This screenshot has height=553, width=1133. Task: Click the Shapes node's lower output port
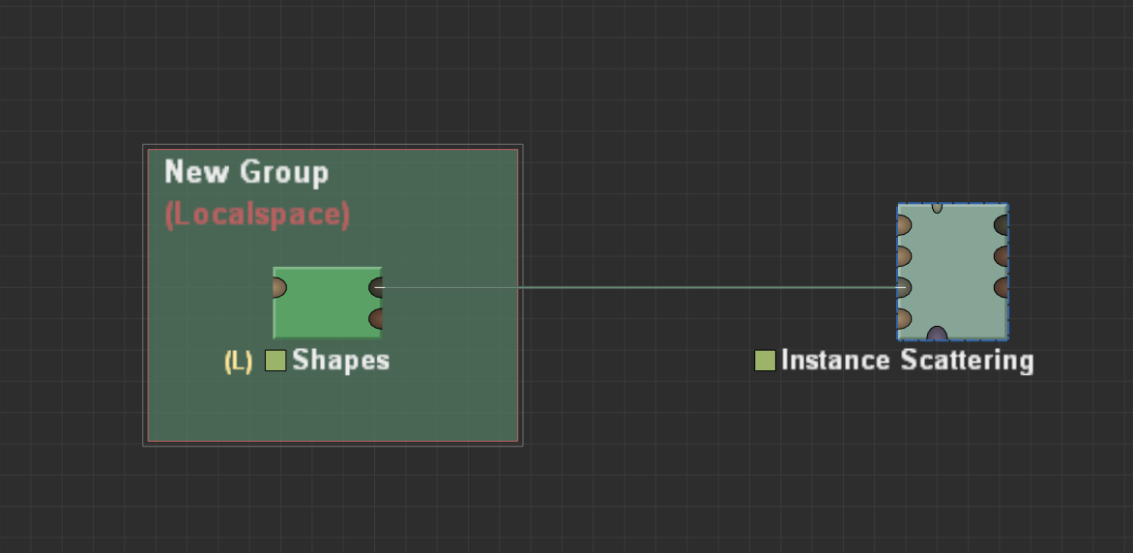[x=376, y=319]
